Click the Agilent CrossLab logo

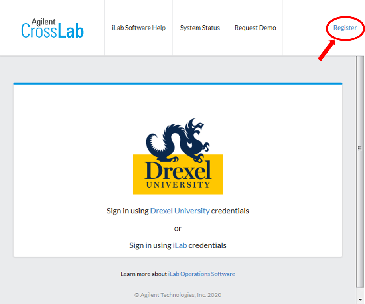pyautogui.click(x=52, y=28)
